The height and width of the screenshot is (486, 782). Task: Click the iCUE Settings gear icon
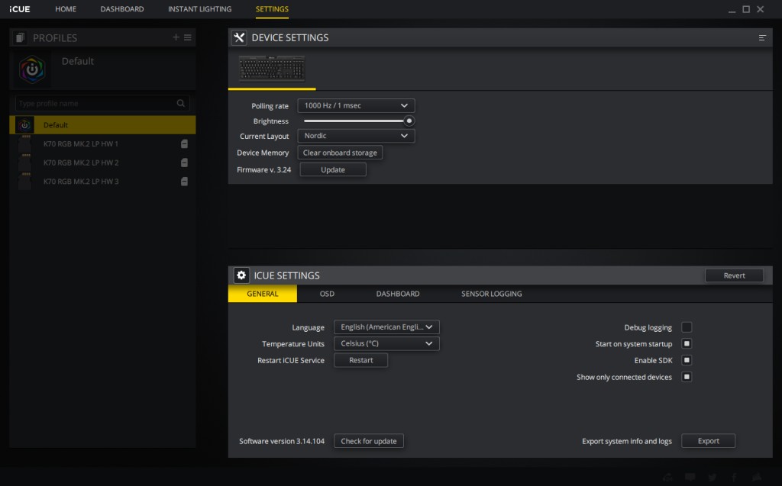coord(241,275)
